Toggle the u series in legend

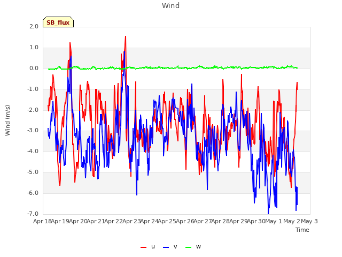click(147, 247)
